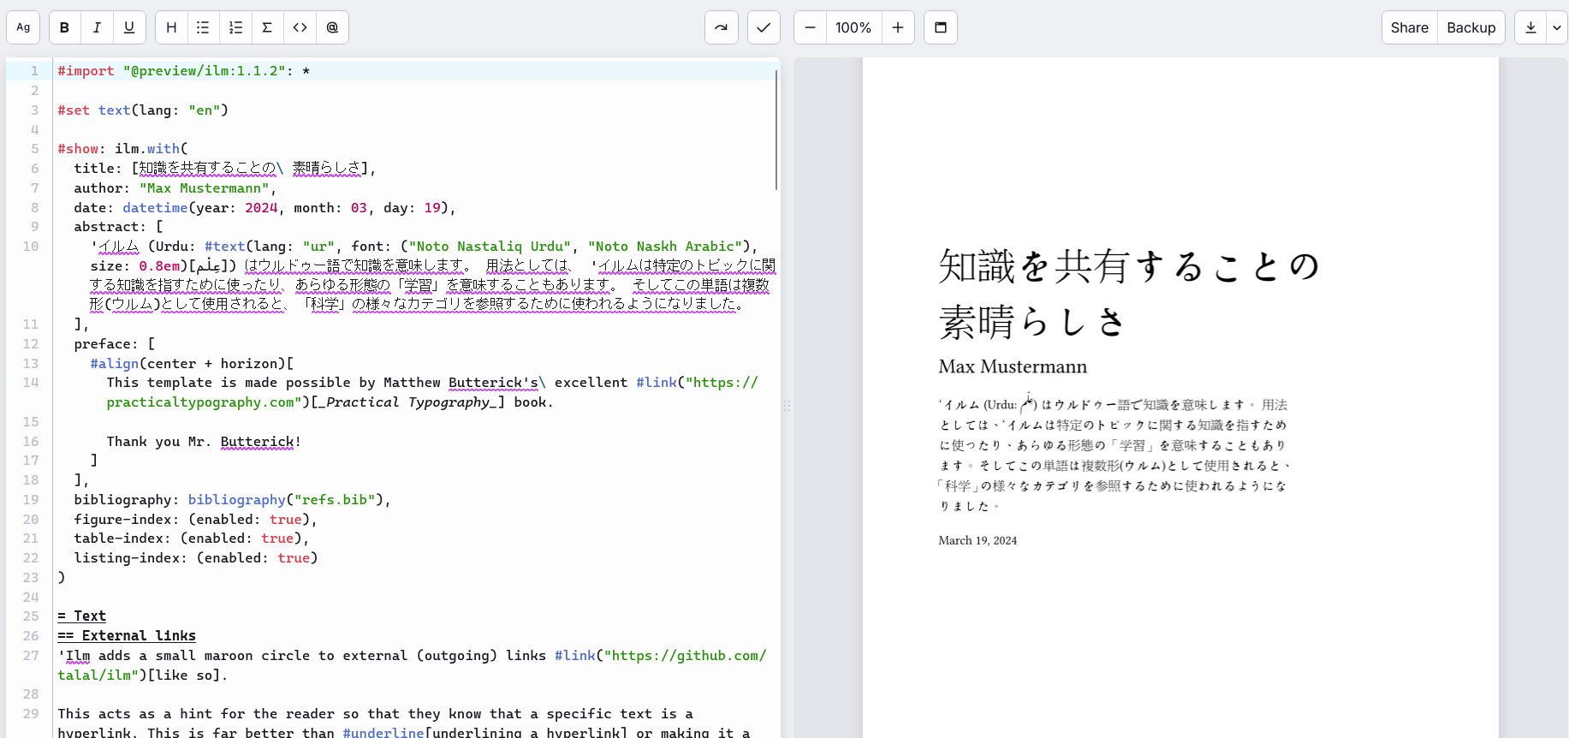Image resolution: width=1569 pixels, height=738 pixels.
Task: Click the "#import" keyword on line 1
Action: pyautogui.click(x=86, y=71)
